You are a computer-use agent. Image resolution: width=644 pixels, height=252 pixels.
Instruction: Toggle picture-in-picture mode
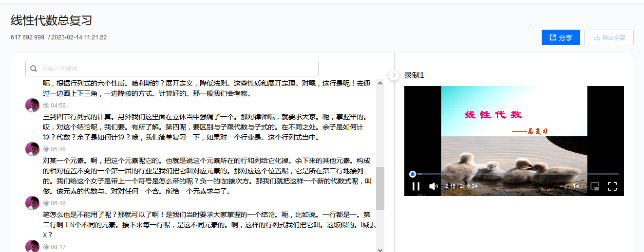[594, 186]
